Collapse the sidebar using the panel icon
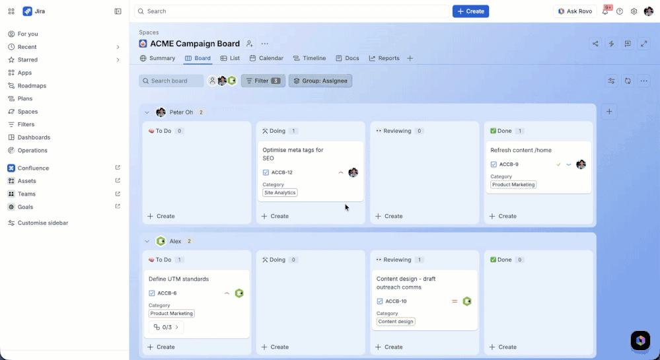This screenshot has height=360, width=660. [118, 11]
